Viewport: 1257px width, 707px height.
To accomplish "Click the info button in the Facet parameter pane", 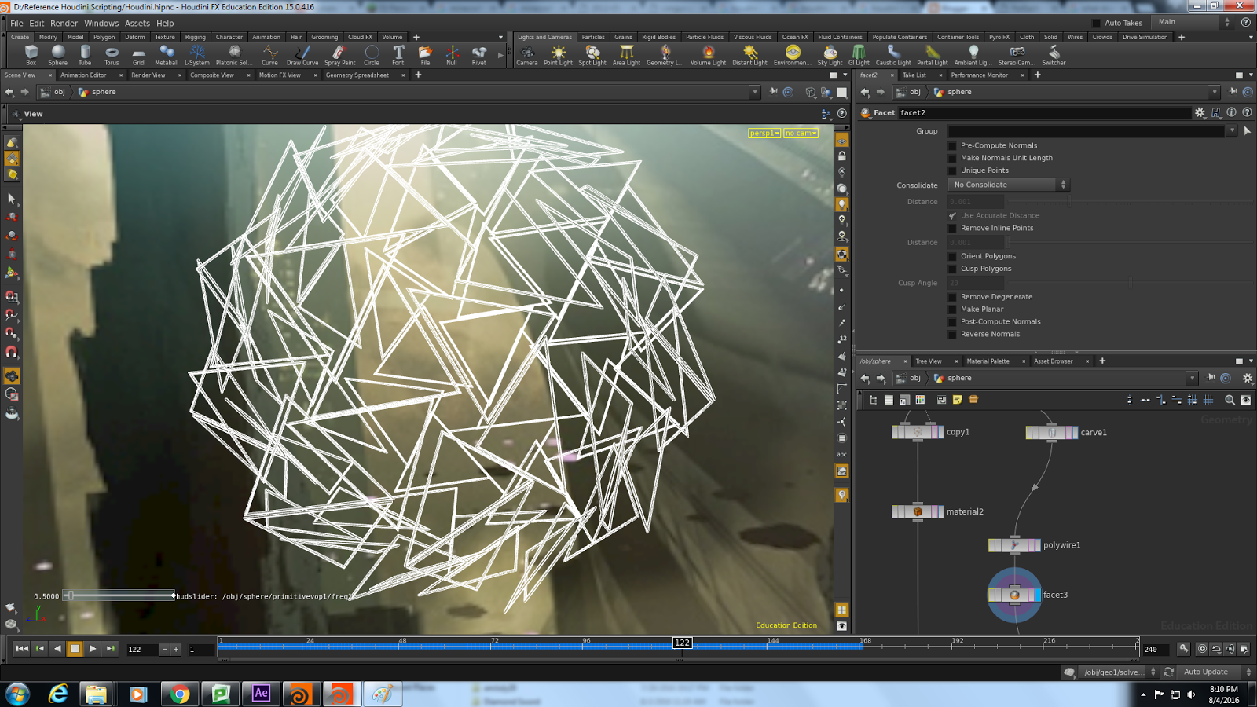I will click(x=1230, y=112).
